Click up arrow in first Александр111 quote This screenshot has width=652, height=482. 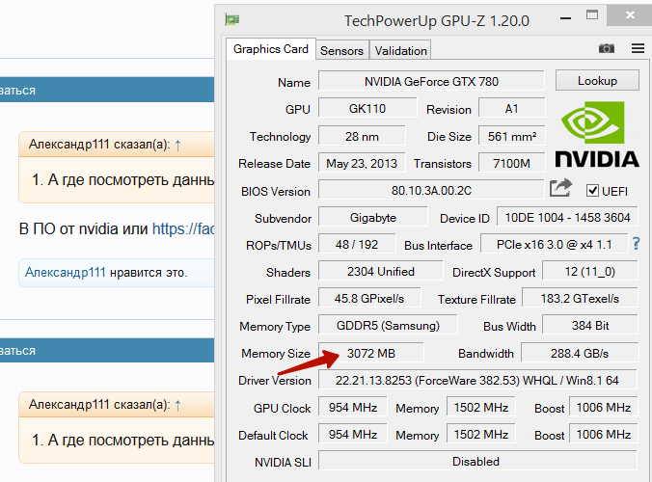point(178,146)
